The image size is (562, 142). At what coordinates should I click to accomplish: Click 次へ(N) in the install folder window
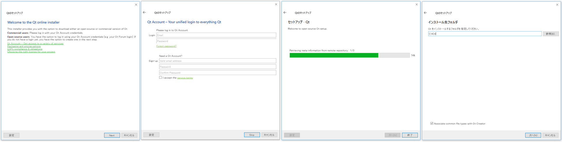click(533, 135)
